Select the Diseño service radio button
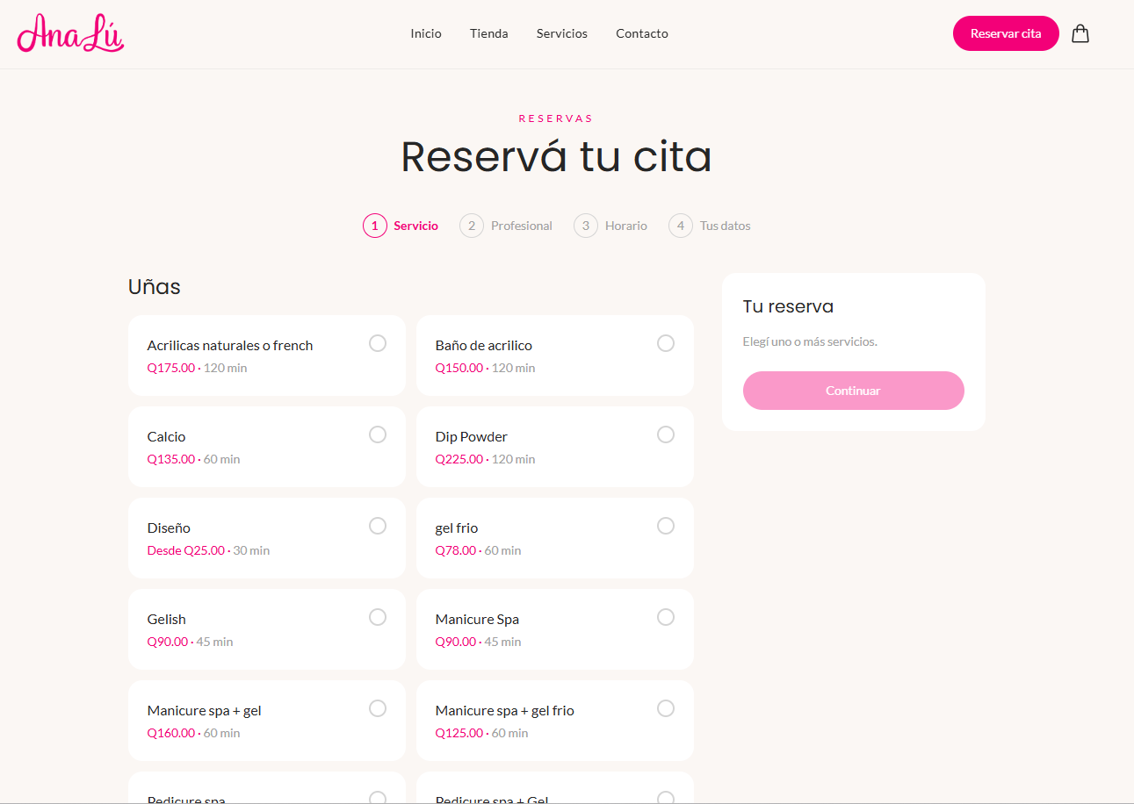This screenshot has height=804, width=1134. pos(378,526)
